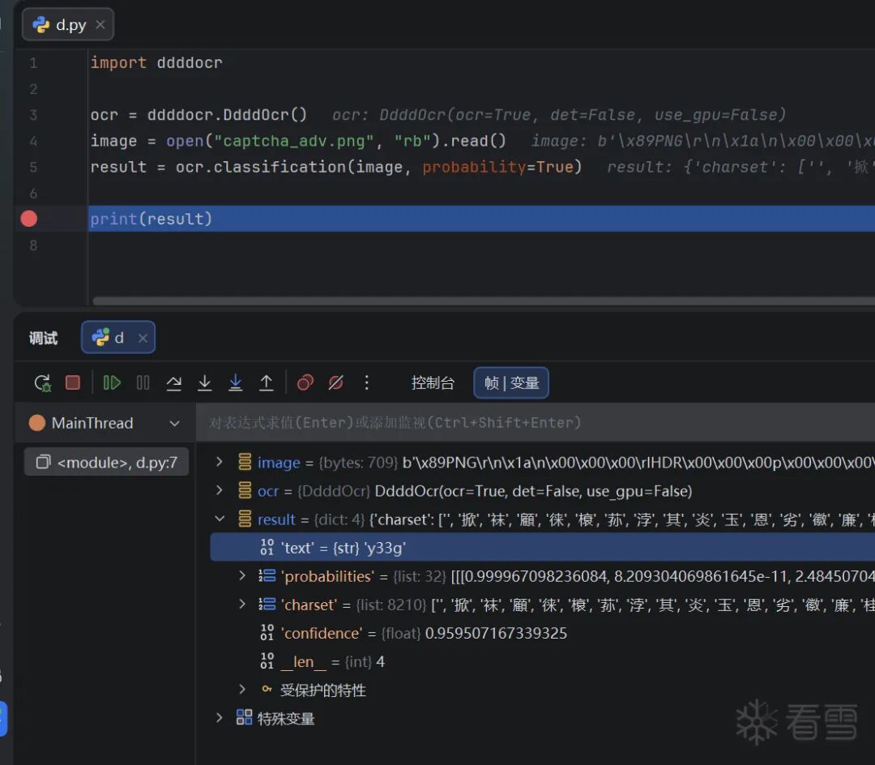The height and width of the screenshot is (765, 875).
Task: Open the MainThread thread dropdown
Action: [x=174, y=423]
